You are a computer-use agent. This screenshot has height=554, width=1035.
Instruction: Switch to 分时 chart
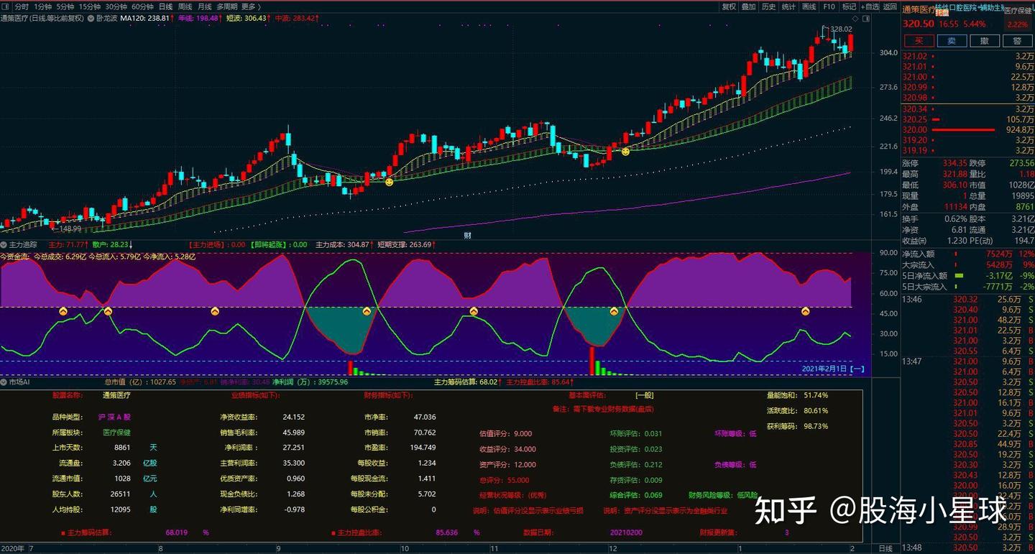22,6
